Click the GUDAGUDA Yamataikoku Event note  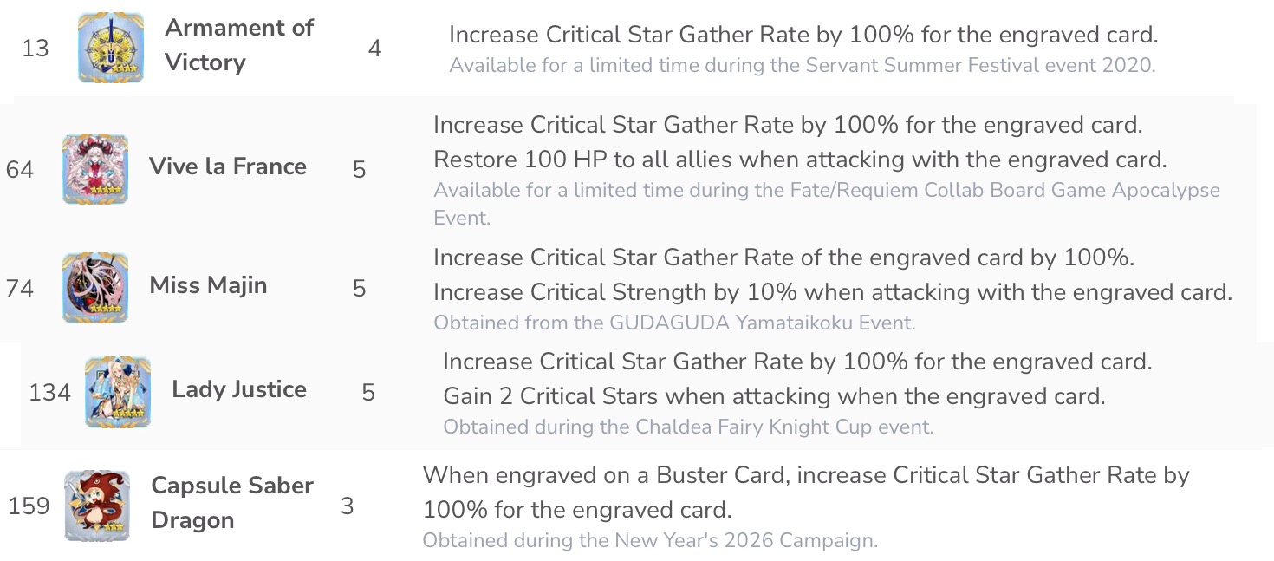click(674, 323)
